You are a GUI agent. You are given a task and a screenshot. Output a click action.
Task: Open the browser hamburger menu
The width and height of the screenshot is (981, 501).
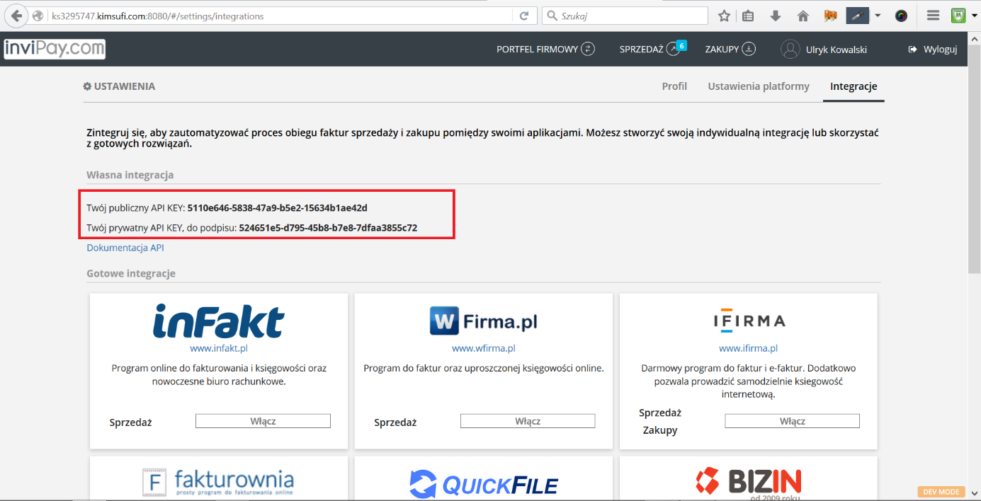pos(934,16)
